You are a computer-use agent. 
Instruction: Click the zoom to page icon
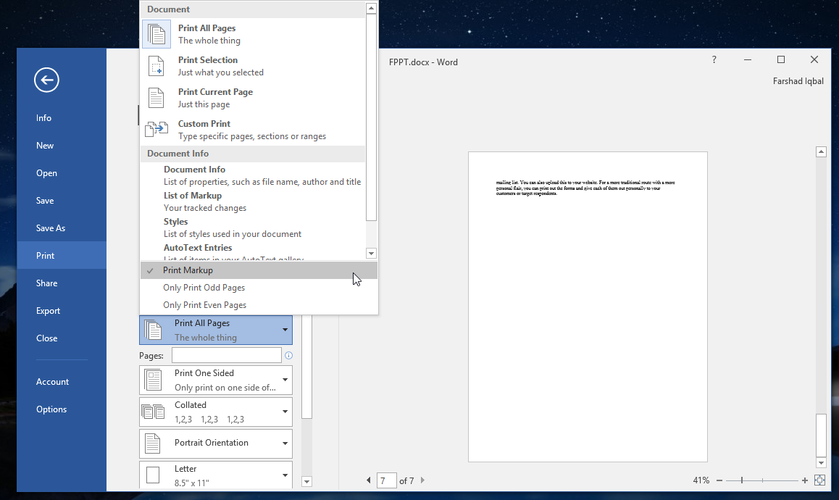(x=820, y=480)
